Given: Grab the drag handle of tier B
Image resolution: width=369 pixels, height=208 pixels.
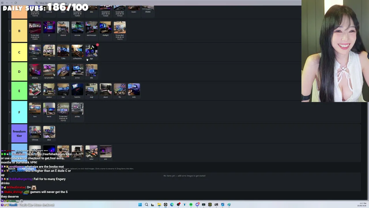Looking at the screenshot, I should click(x=10, y=31).
